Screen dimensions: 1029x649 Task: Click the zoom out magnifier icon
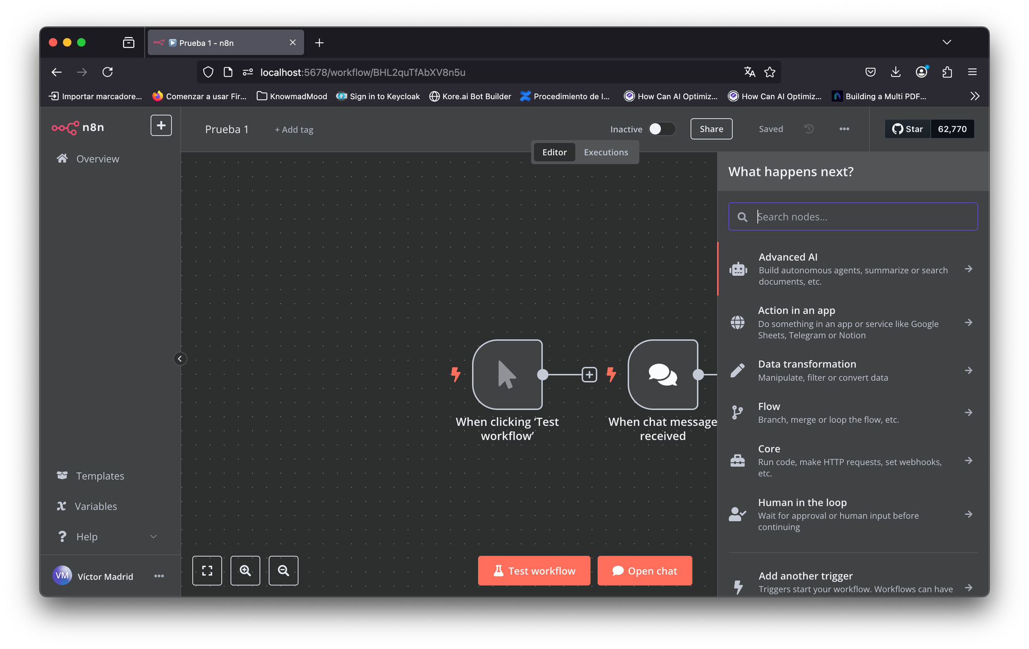[x=283, y=570]
